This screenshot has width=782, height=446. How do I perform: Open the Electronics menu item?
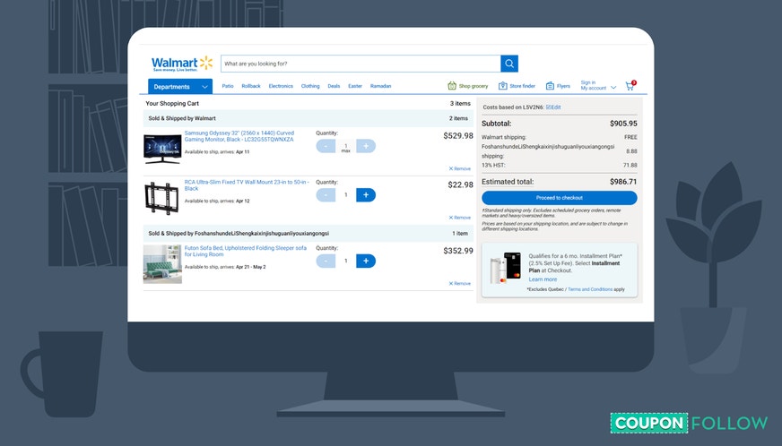[x=281, y=86]
